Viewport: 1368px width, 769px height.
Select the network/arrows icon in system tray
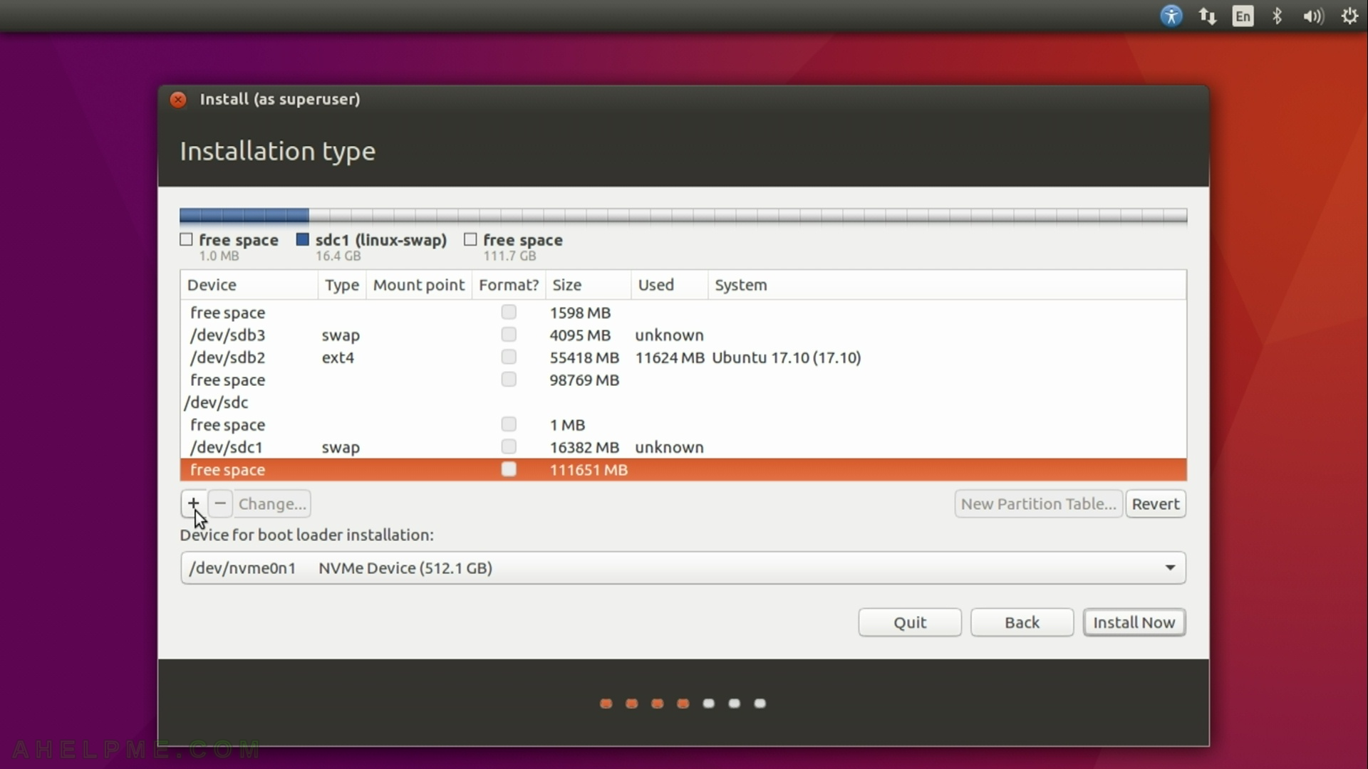(1208, 16)
